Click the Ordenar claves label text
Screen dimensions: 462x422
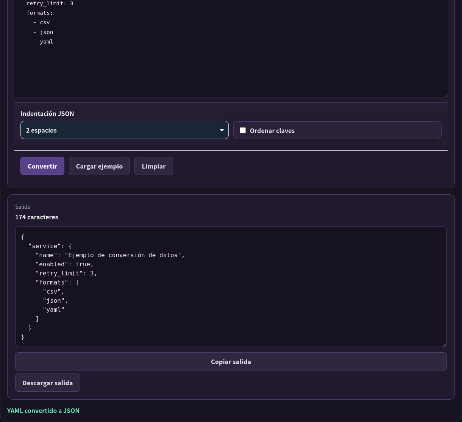click(272, 131)
